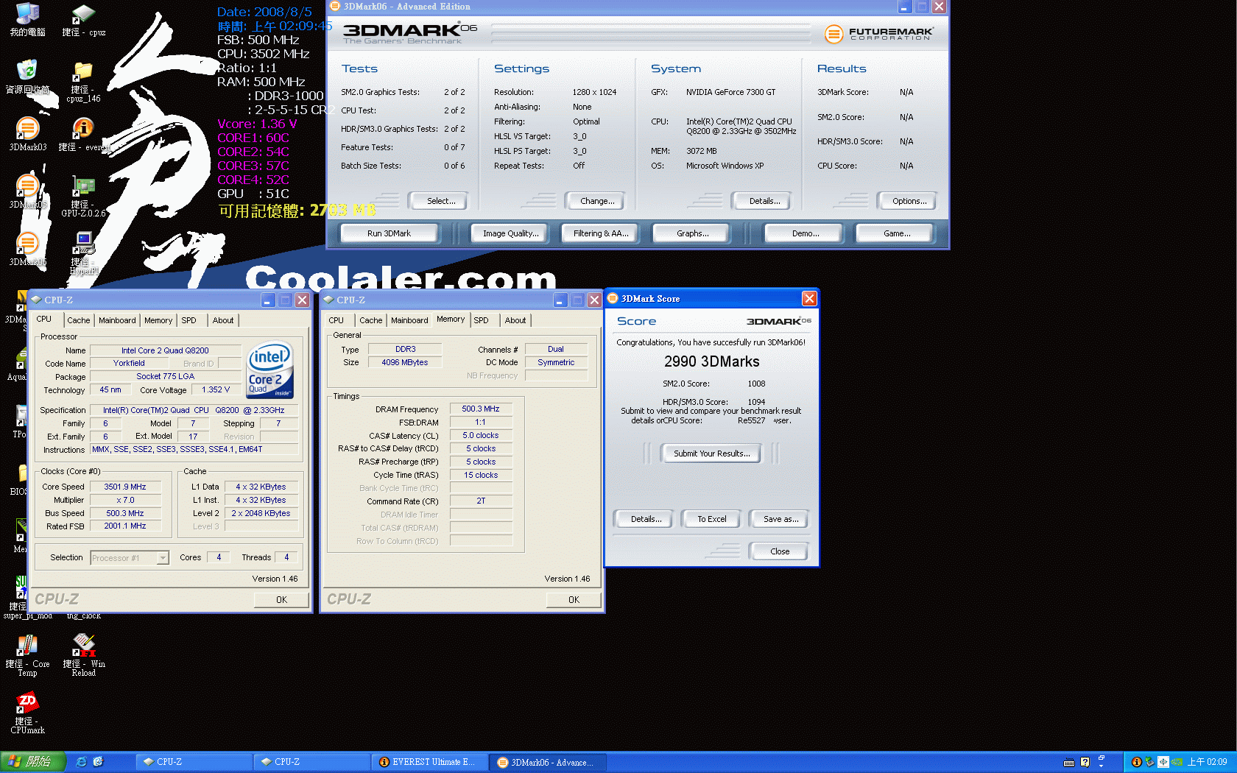
Task: Export score with To Excel button
Action: pyautogui.click(x=712, y=519)
